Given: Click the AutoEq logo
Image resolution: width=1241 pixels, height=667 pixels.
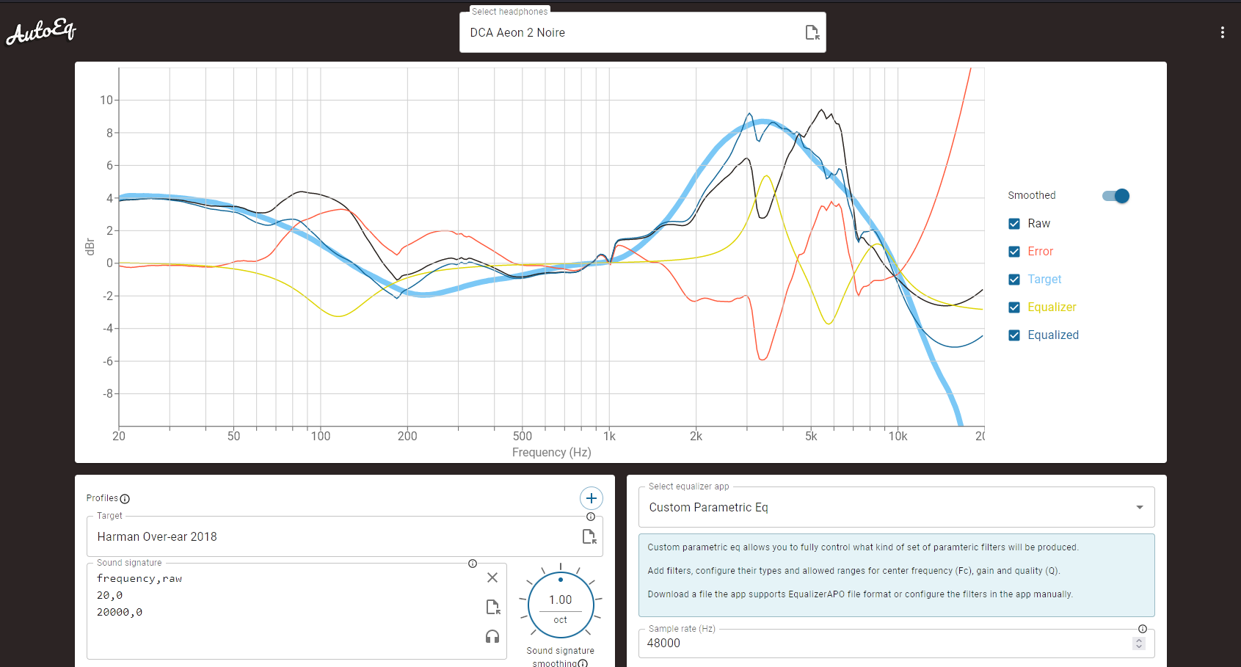Looking at the screenshot, I should coord(41,32).
